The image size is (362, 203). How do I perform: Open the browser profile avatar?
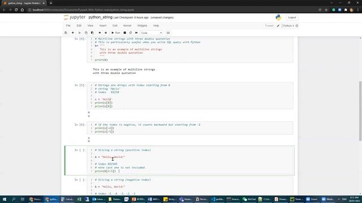352,10
